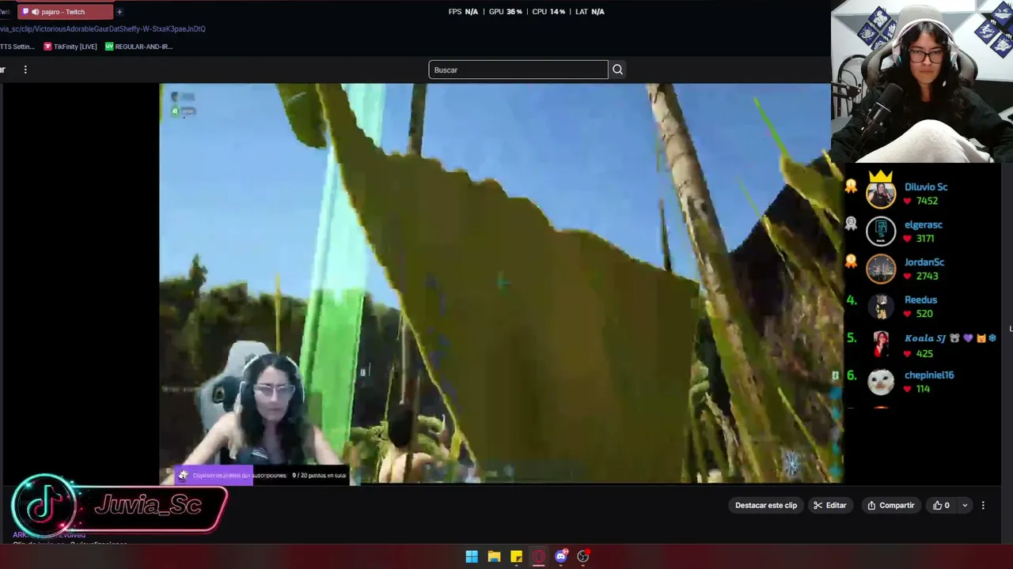Open a new browser tab with plus button

[120, 12]
